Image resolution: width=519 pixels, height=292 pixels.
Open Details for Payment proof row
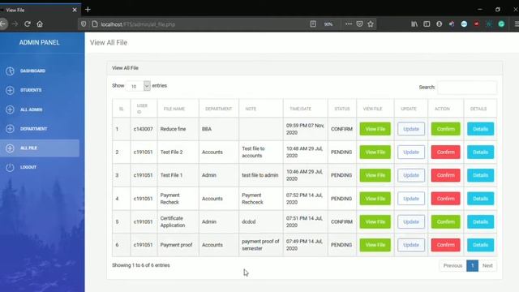[480, 245]
